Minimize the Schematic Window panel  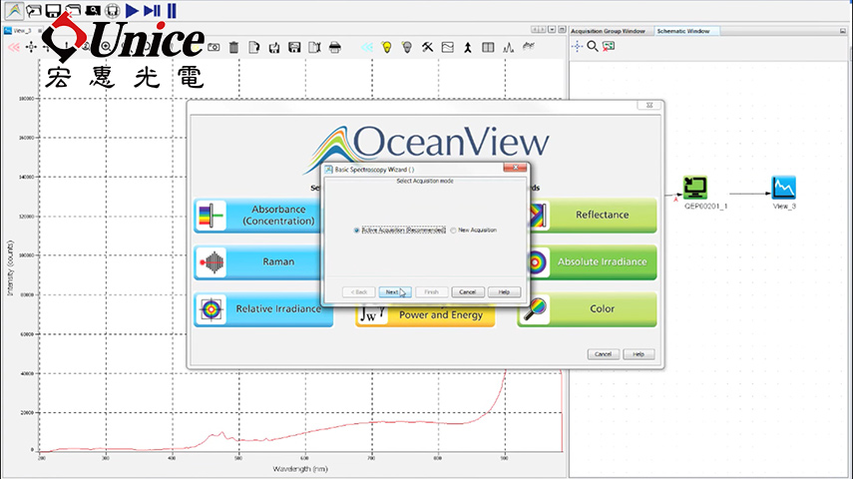point(843,31)
